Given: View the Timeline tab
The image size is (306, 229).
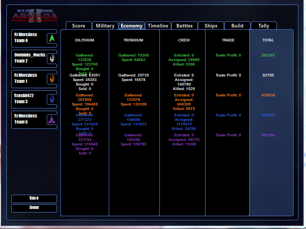Looking at the screenshot, I should point(158,26).
